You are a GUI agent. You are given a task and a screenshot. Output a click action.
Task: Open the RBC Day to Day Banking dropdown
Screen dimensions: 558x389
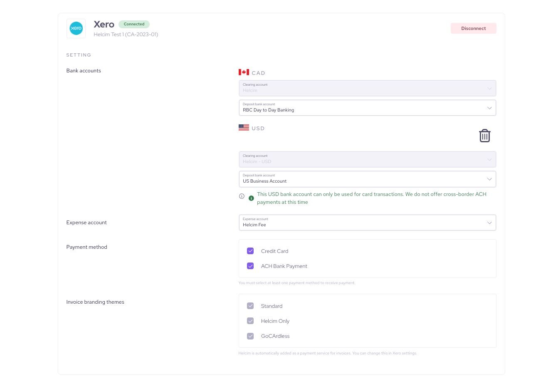[368, 108]
